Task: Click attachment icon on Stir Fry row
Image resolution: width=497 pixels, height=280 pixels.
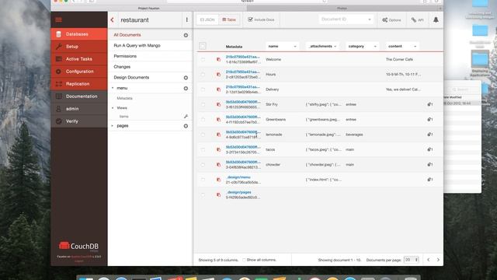Action: click(429, 104)
